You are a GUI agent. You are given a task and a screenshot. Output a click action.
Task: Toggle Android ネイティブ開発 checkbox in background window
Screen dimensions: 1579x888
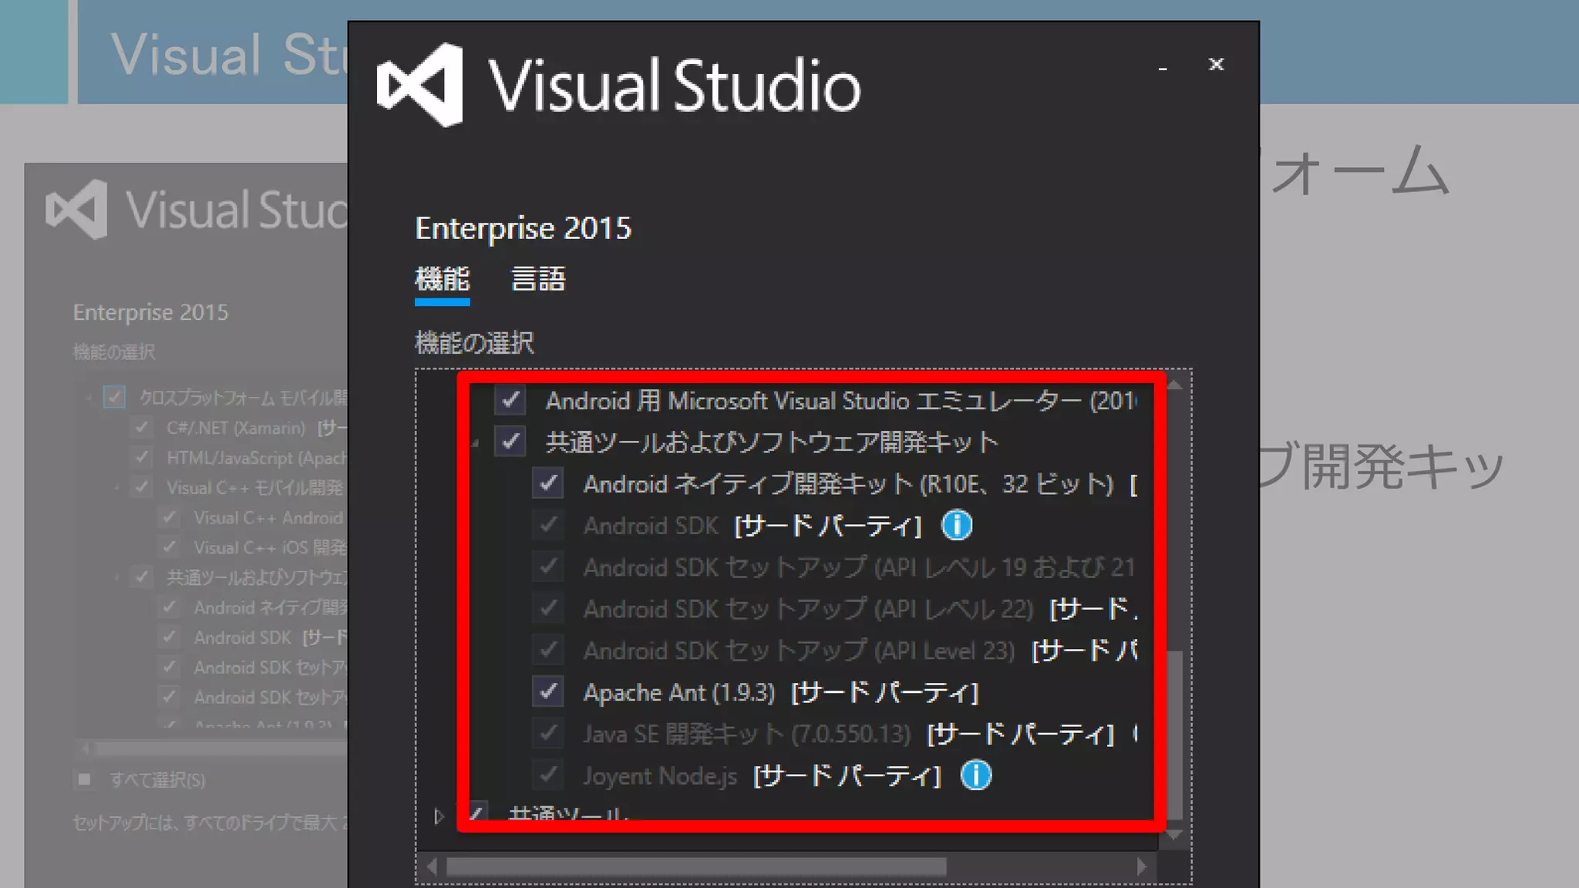[169, 607]
